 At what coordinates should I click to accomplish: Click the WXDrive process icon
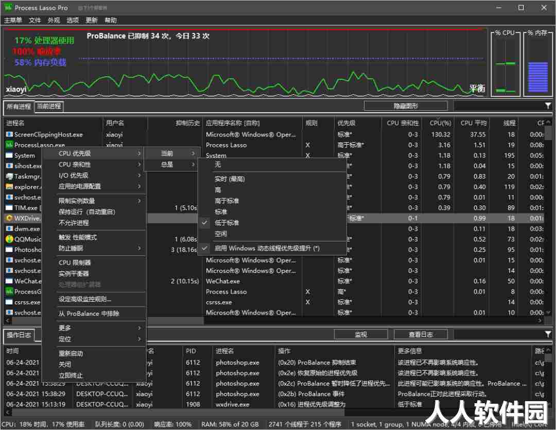coord(9,218)
